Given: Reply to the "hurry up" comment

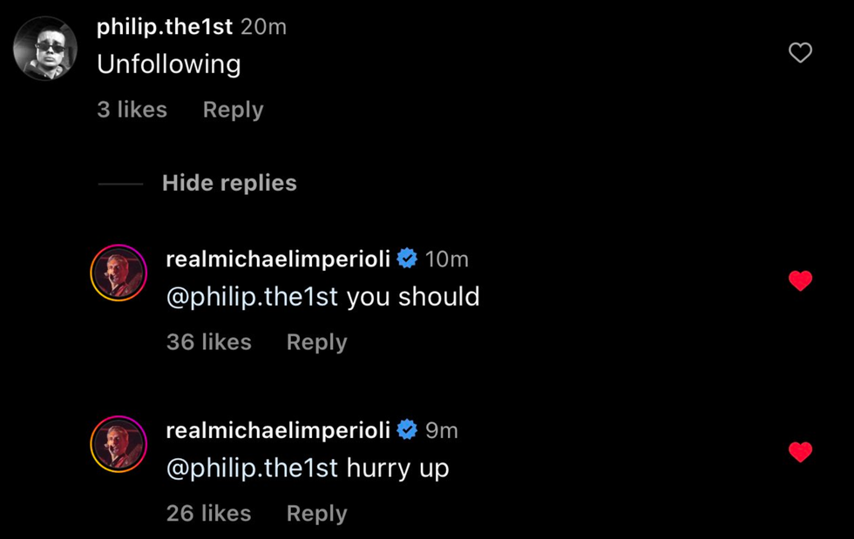Looking at the screenshot, I should pyautogui.click(x=316, y=514).
